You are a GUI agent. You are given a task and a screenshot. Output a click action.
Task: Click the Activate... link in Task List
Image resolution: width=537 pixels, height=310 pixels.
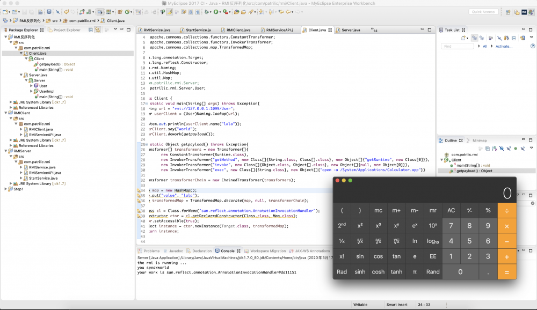pos(504,47)
